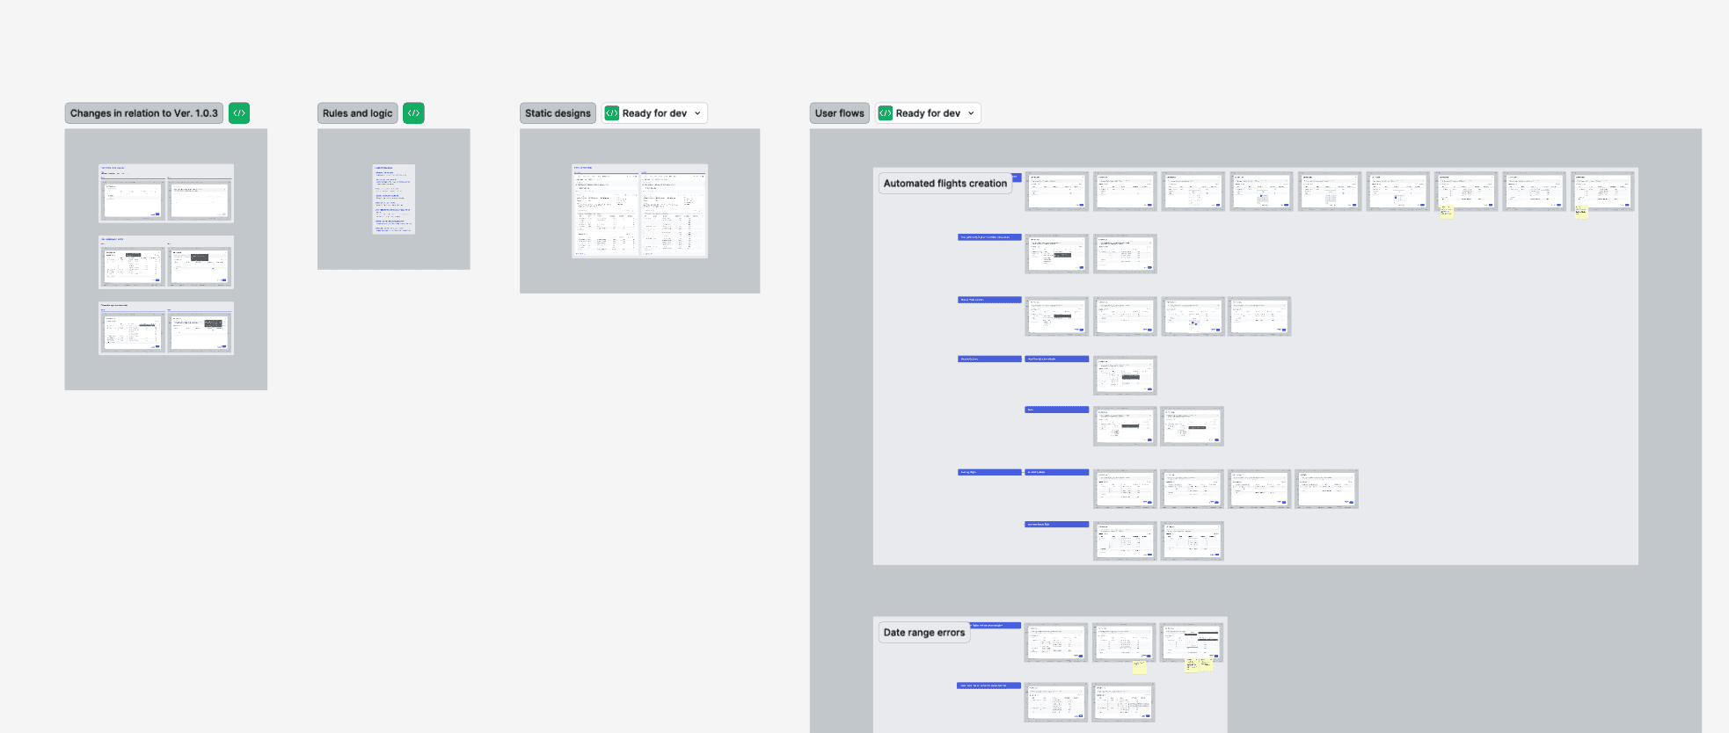Click the green dev status icon beside Changes in relation to Ver. 1.0.3
This screenshot has width=1729, height=733.
point(239,113)
